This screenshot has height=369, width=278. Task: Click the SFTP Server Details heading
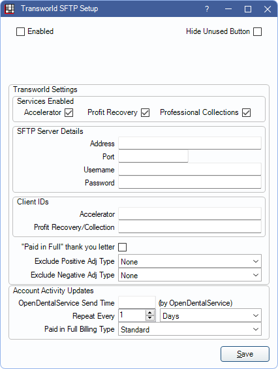pyautogui.click(x=50, y=131)
